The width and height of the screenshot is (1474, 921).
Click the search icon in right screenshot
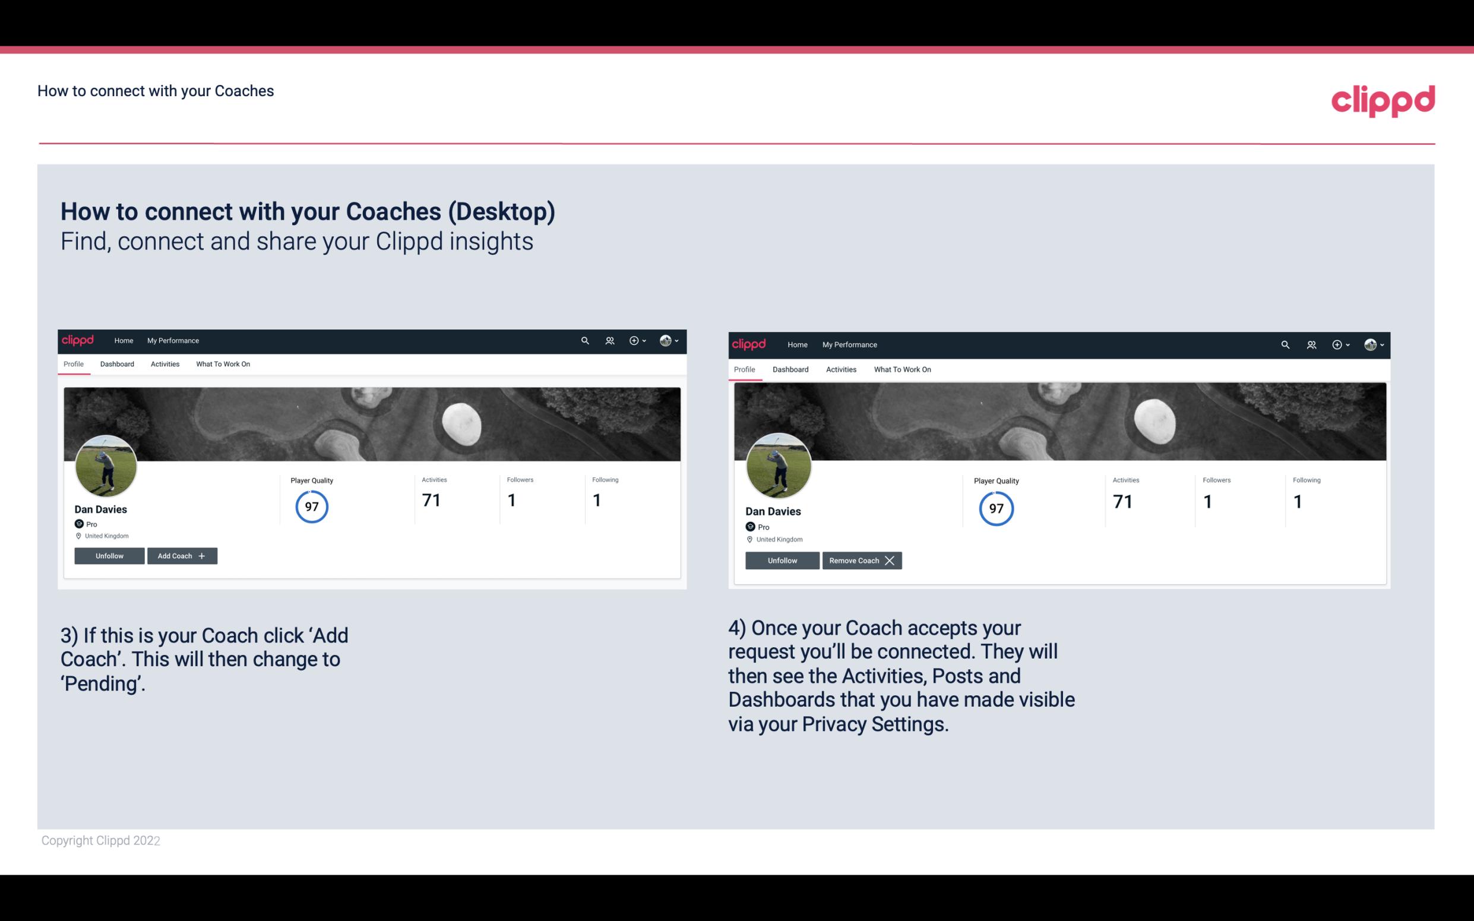(x=1286, y=345)
